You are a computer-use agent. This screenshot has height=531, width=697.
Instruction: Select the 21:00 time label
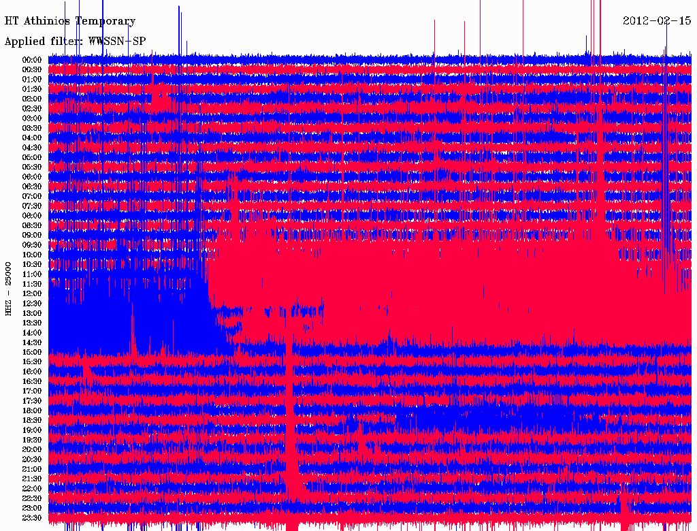point(32,469)
